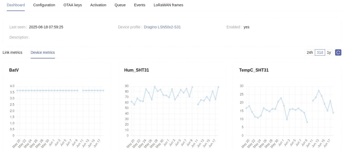Click the Device profile label

(129, 27)
